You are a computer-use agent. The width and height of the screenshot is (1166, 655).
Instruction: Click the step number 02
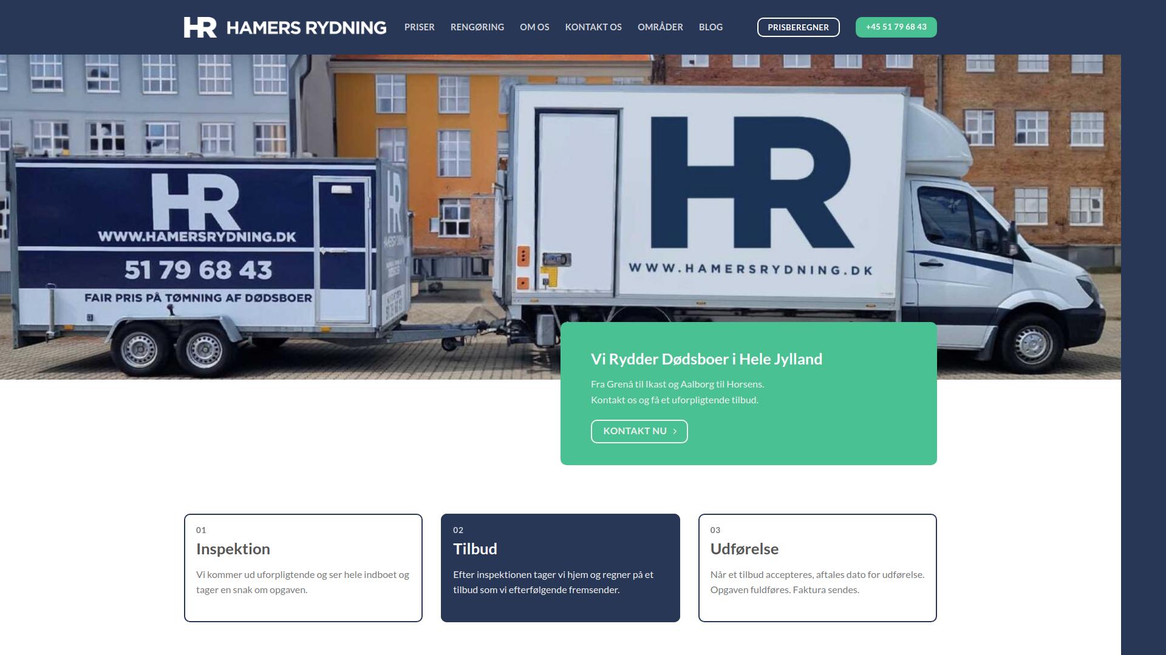[x=458, y=530]
